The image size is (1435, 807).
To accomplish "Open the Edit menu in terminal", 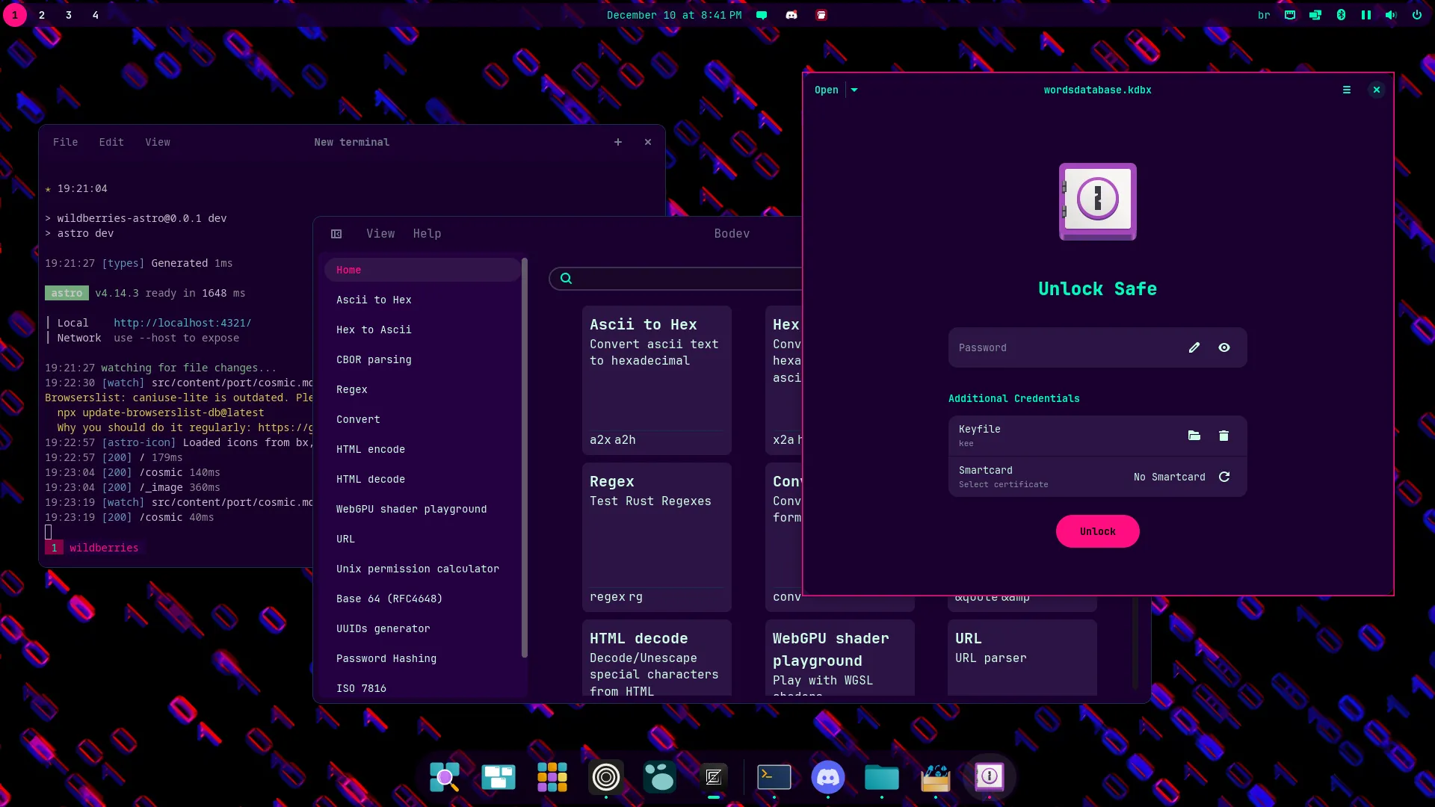I will (111, 142).
